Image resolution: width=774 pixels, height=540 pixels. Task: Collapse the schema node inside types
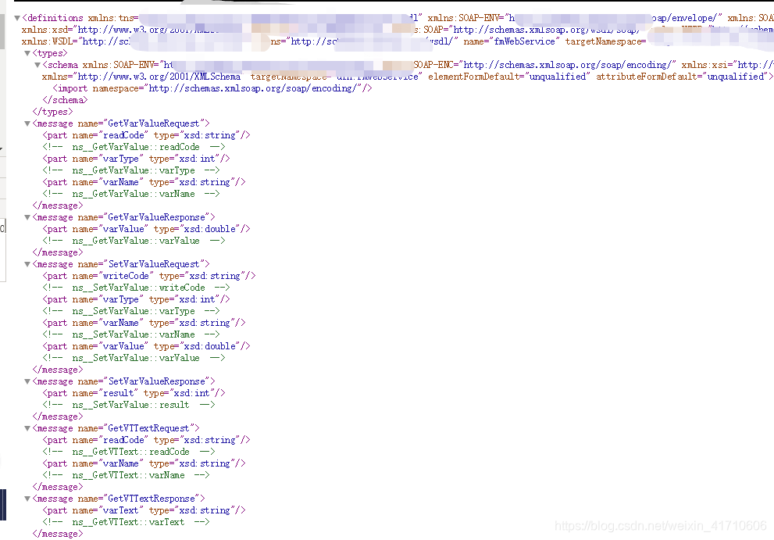click(37, 65)
